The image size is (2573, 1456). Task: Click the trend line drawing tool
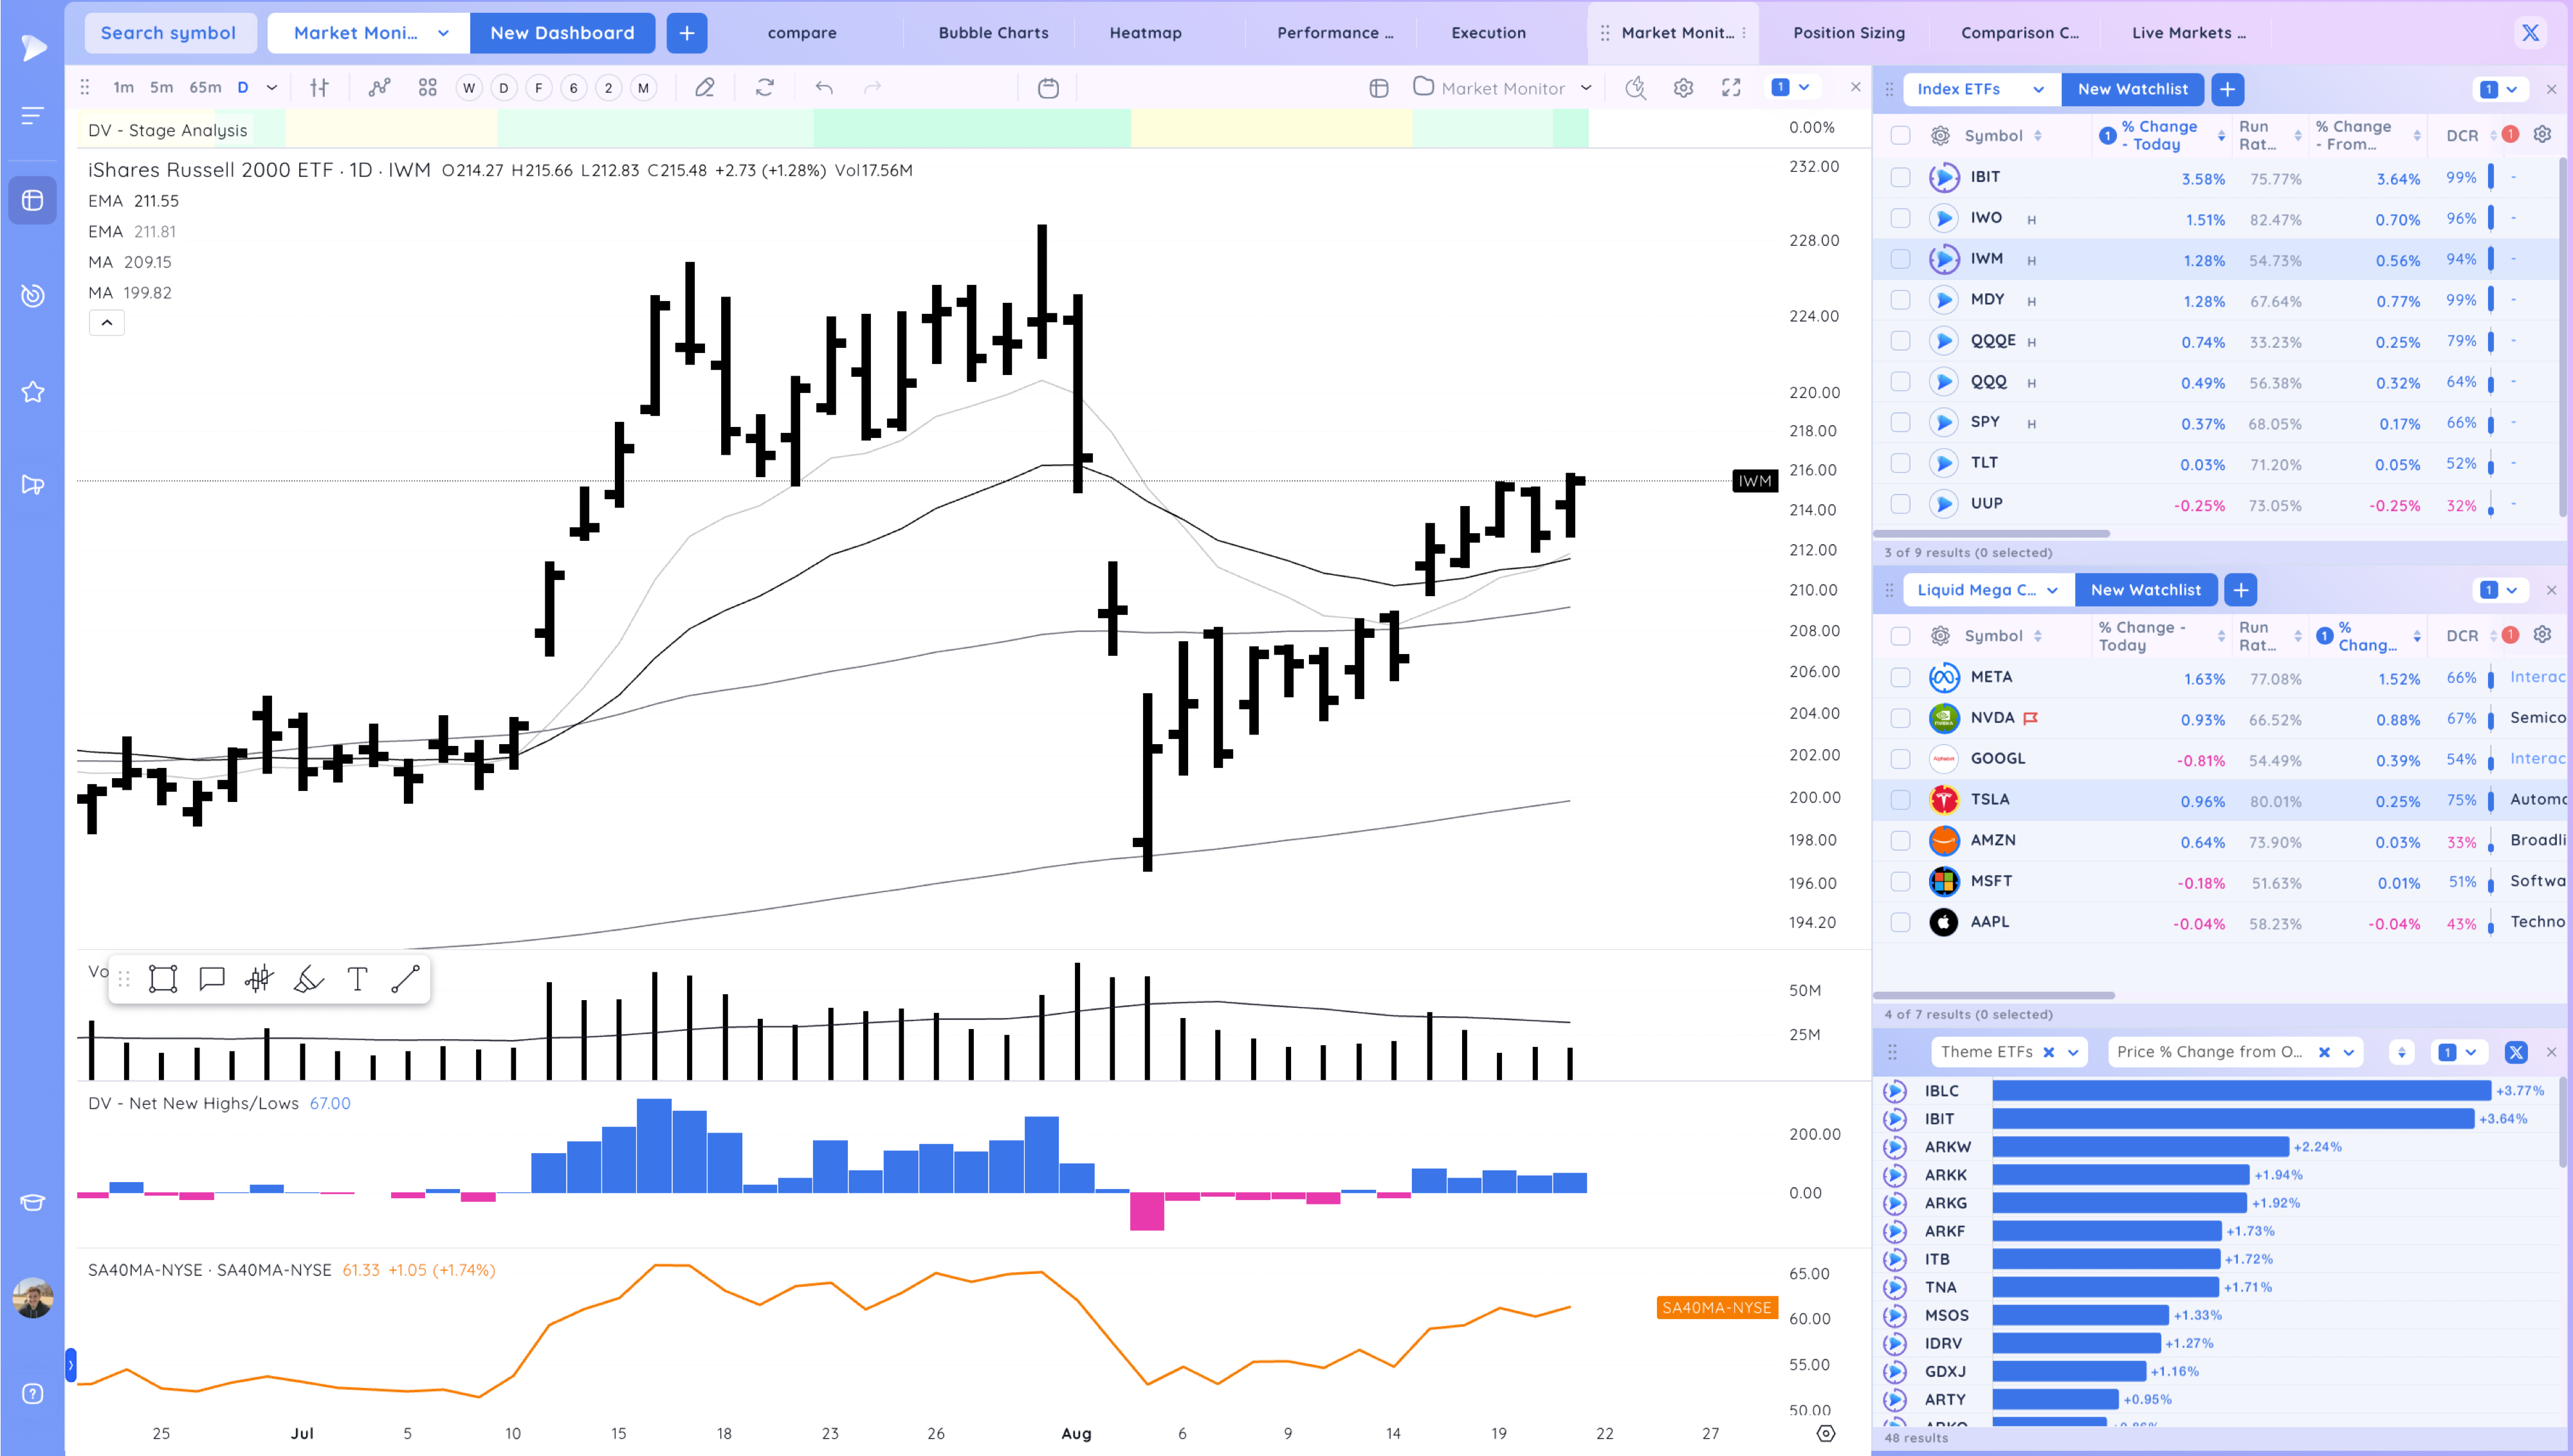[405, 979]
